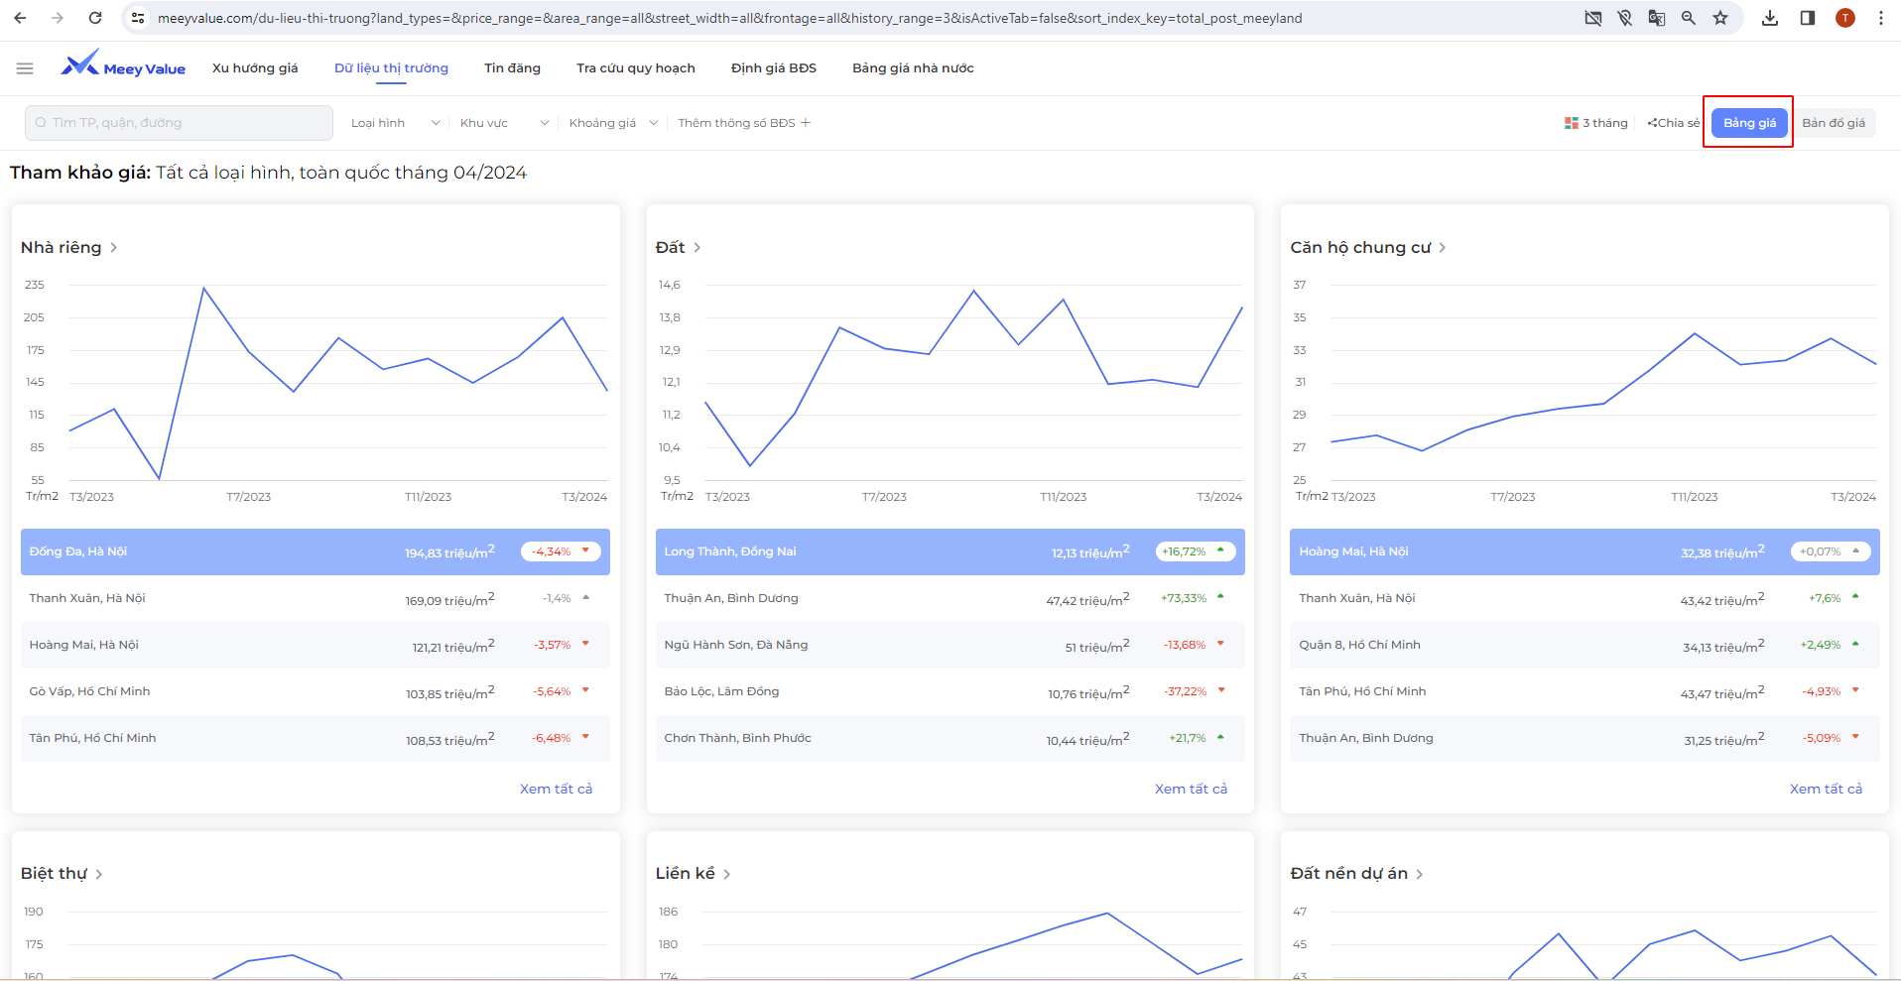Expand the Khu vực dropdown

(x=504, y=123)
